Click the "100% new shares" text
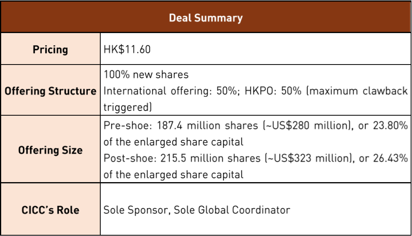 point(146,75)
